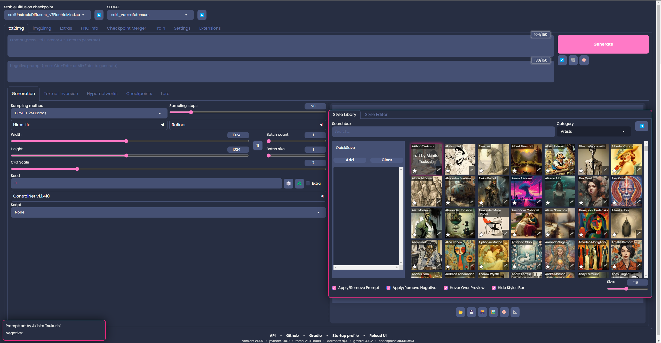661x343 pixels.
Task: Click the trash icon under Generate
Action: [573, 60]
